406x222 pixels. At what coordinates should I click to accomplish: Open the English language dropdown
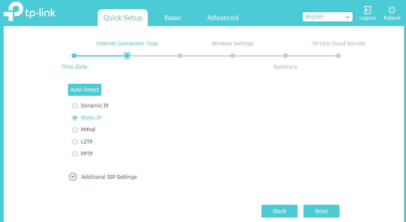point(327,17)
